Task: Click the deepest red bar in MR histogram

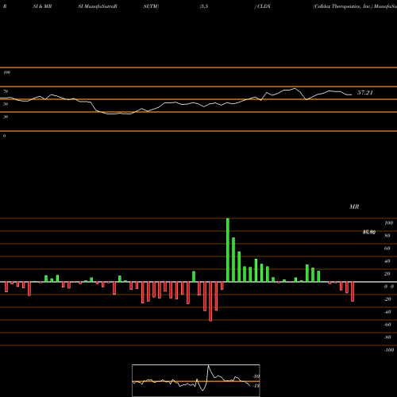Action: pyautogui.click(x=210, y=302)
